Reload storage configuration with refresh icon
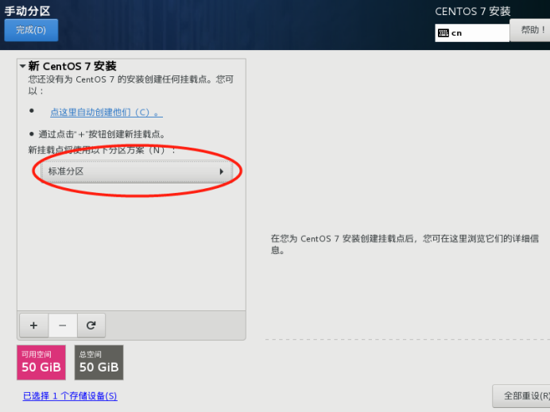Screen dimensions: 550x412 click(x=91, y=325)
